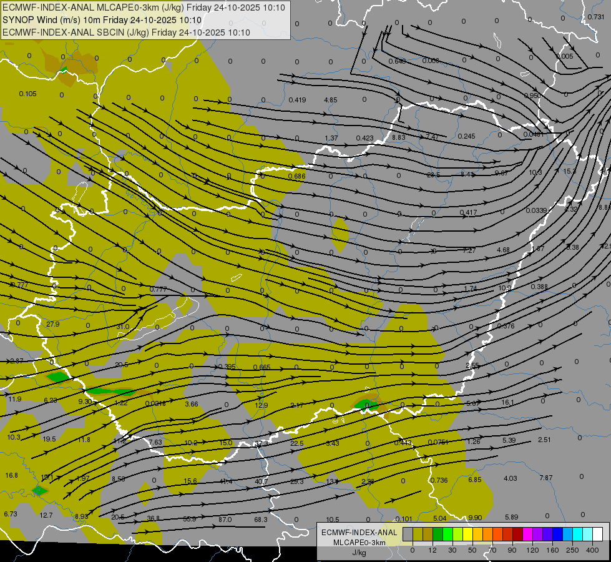Click the map value 0.376

tap(506, 326)
